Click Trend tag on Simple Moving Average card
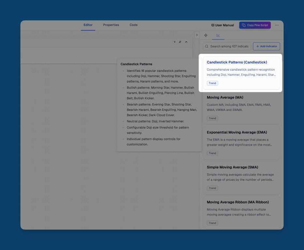 pyautogui.click(x=212, y=188)
